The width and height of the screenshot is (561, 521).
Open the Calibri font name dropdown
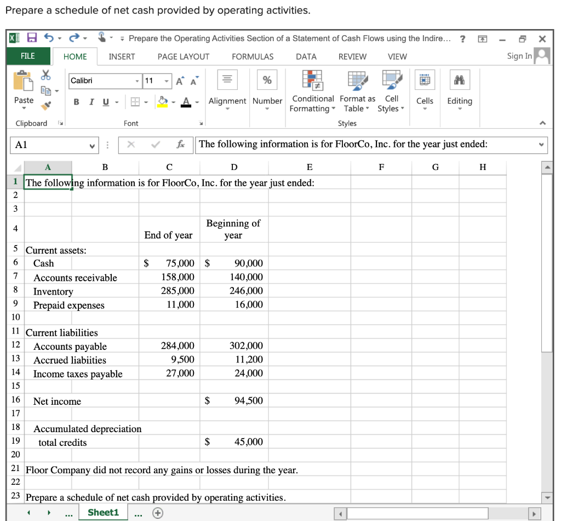point(137,81)
